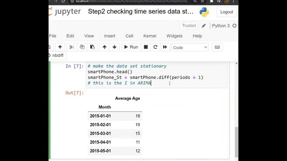Open the command palette keyboard icon
The height and width of the screenshot is (161, 287).
217,47
